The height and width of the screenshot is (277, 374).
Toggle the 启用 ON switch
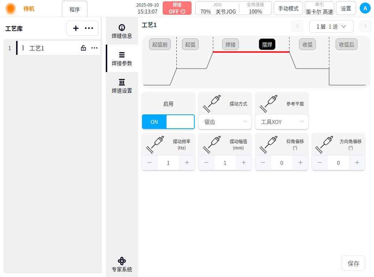pyautogui.click(x=168, y=122)
